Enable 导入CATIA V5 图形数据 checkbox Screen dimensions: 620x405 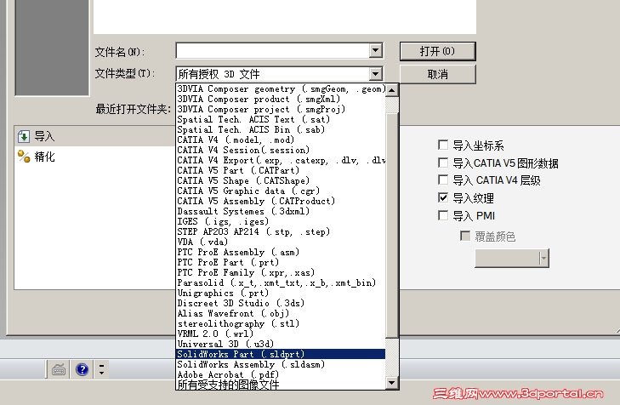click(443, 163)
